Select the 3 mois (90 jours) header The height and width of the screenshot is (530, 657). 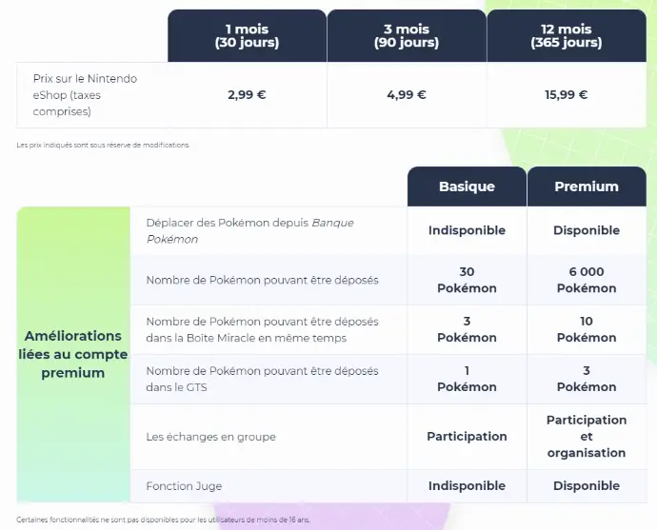point(407,35)
